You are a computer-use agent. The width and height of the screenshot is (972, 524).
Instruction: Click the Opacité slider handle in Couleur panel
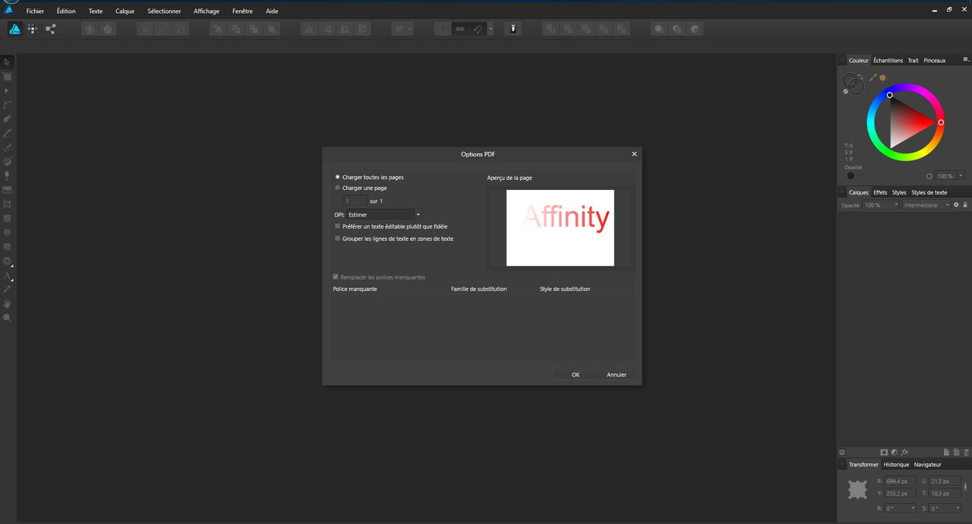coord(929,176)
